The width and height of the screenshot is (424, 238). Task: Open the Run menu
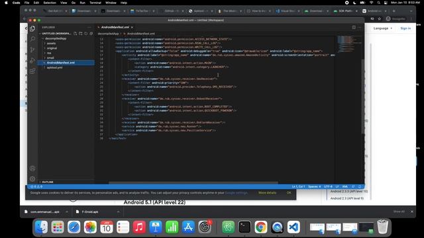coord(82,3)
